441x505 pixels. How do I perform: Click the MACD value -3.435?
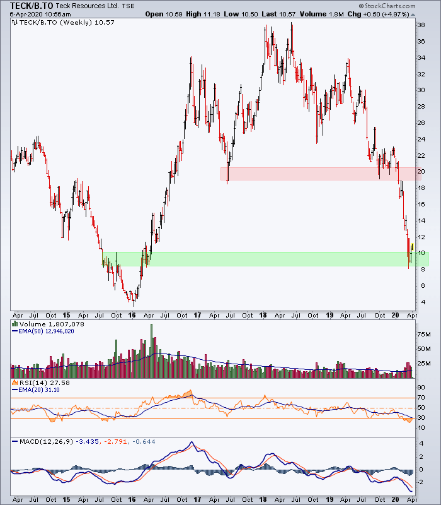coord(88,441)
